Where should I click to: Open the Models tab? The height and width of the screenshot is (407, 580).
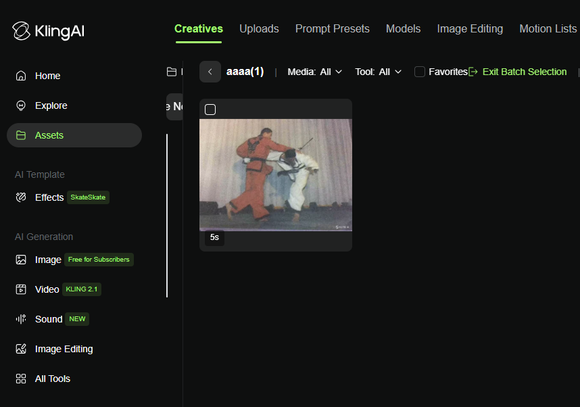(x=403, y=29)
